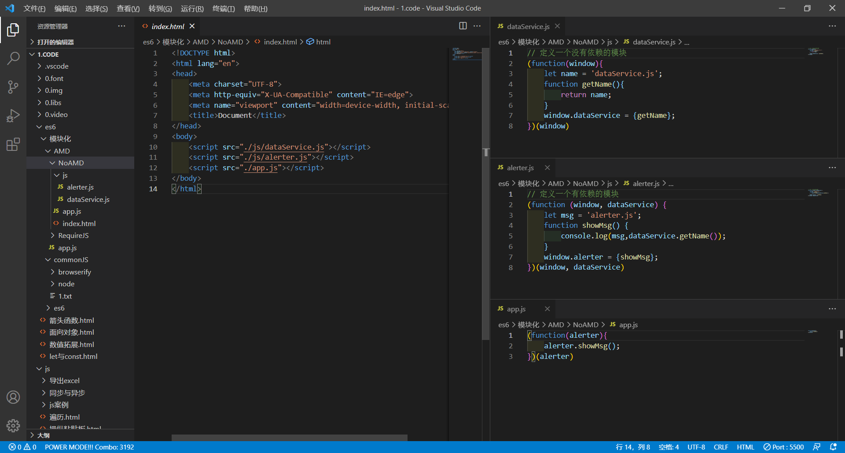Select the index.html editor tab

(x=168, y=26)
